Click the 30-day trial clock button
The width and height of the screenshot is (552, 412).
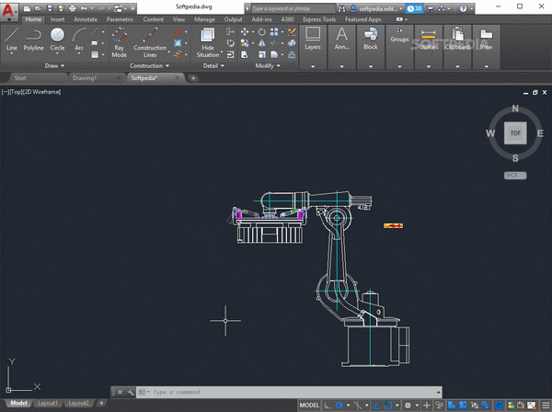point(414,8)
